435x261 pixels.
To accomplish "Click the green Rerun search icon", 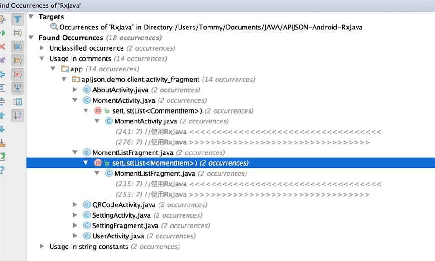I will click(3, 33).
